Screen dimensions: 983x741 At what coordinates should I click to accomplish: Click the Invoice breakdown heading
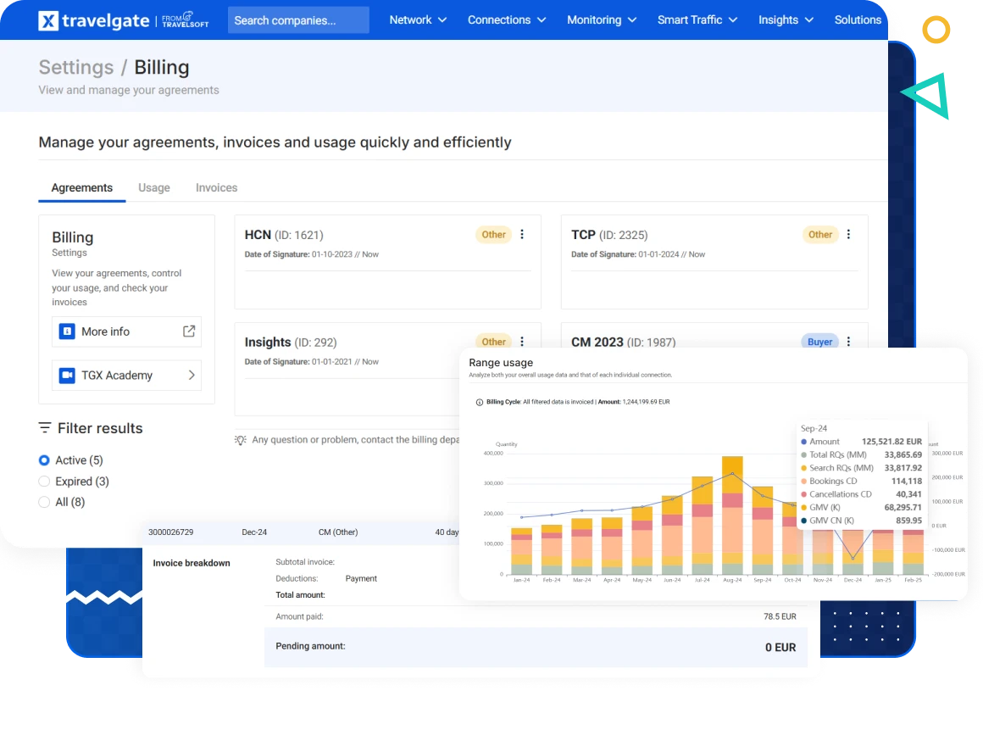coord(192,563)
